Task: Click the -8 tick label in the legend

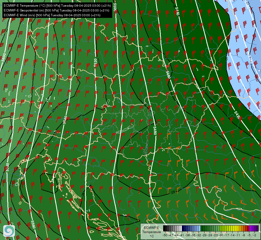Action: click(243, 235)
